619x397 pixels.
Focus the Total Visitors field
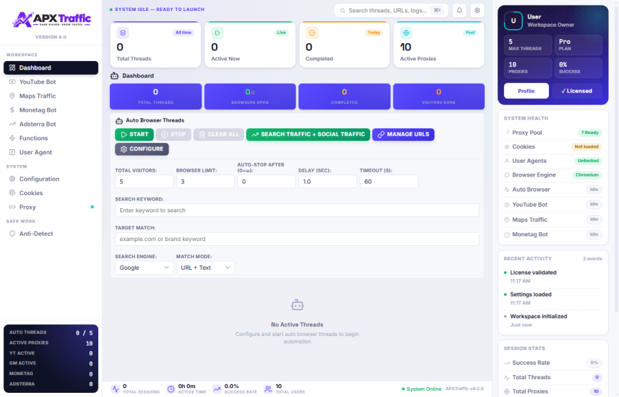point(144,182)
